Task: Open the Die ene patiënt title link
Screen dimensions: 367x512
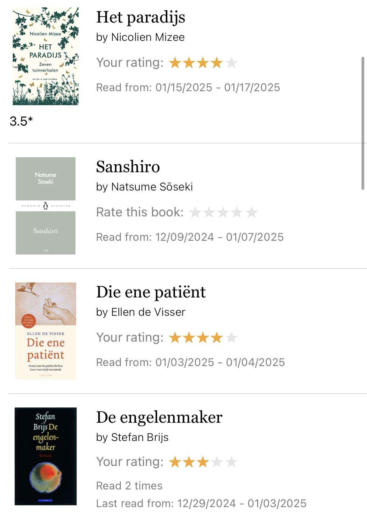Action: (151, 292)
